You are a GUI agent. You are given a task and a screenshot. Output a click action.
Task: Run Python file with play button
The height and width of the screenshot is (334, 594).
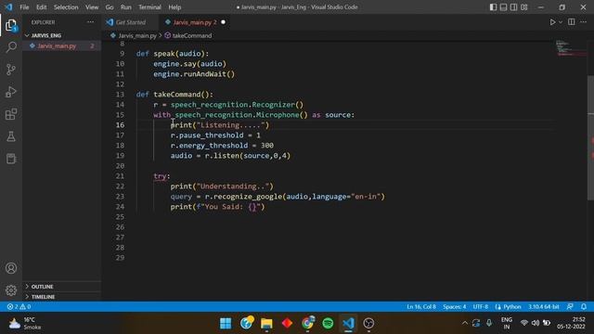553,22
